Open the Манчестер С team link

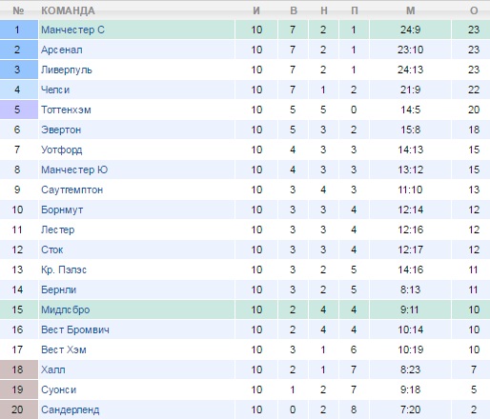click(72, 30)
